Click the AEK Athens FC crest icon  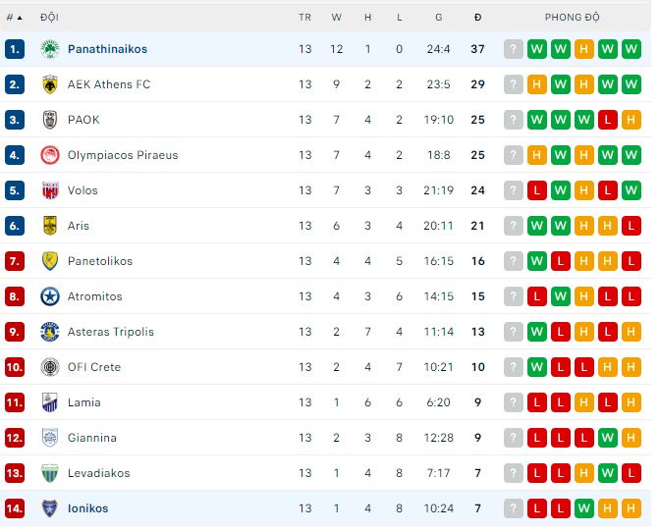(50, 84)
